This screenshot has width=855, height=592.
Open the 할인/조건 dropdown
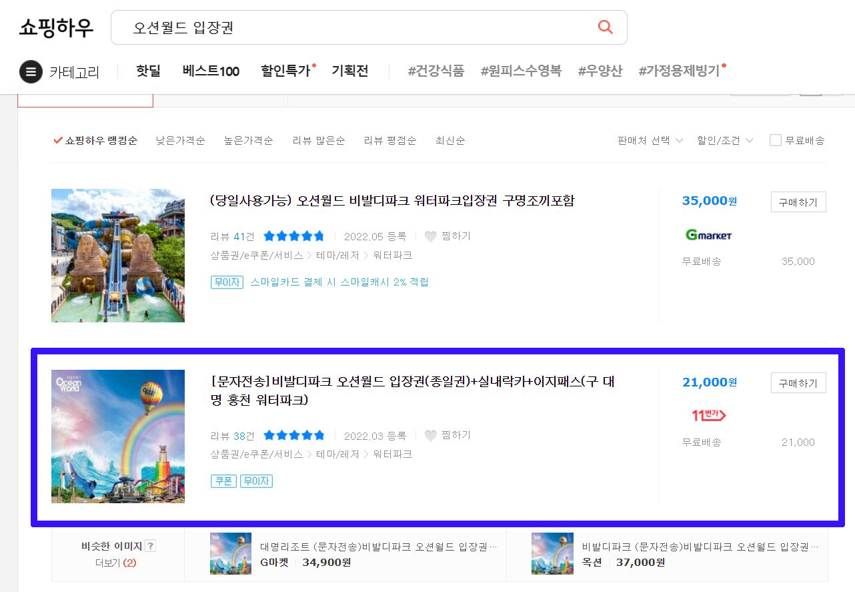[725, 140]
